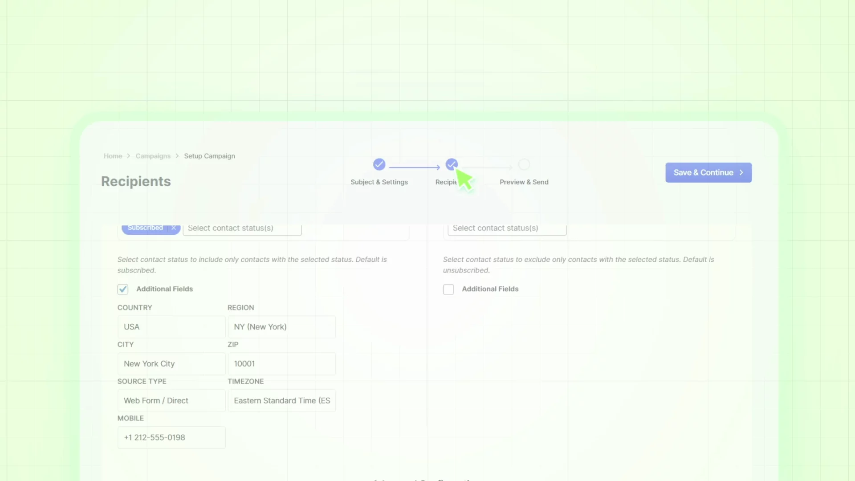This screenshot has width=855, height=481.
Task: Go to the Preview & Send step circle
Action: 524,164
